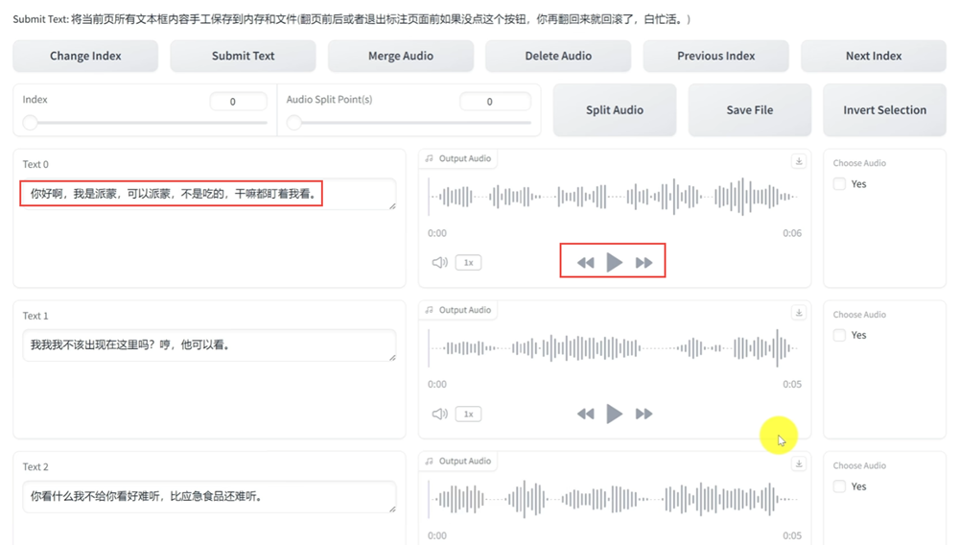This screenshot has width=959, height=545.
Task: Fast-forward the Text 0 output audio
Action: point(643,262)
